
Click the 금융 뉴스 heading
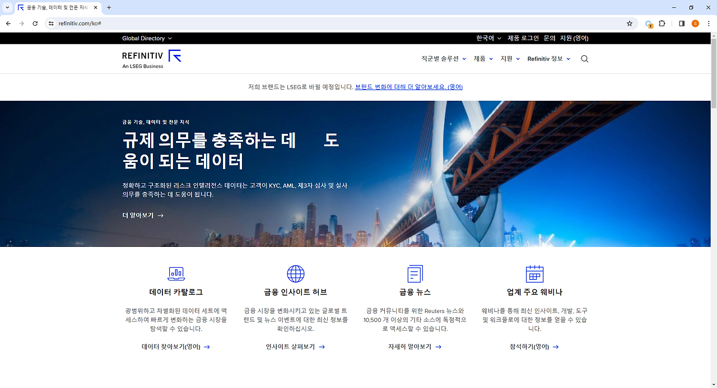pos(415,292)
